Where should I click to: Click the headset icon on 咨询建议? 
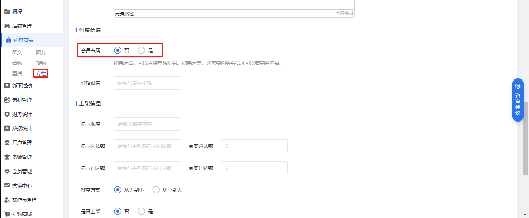[x=518, y=86]
